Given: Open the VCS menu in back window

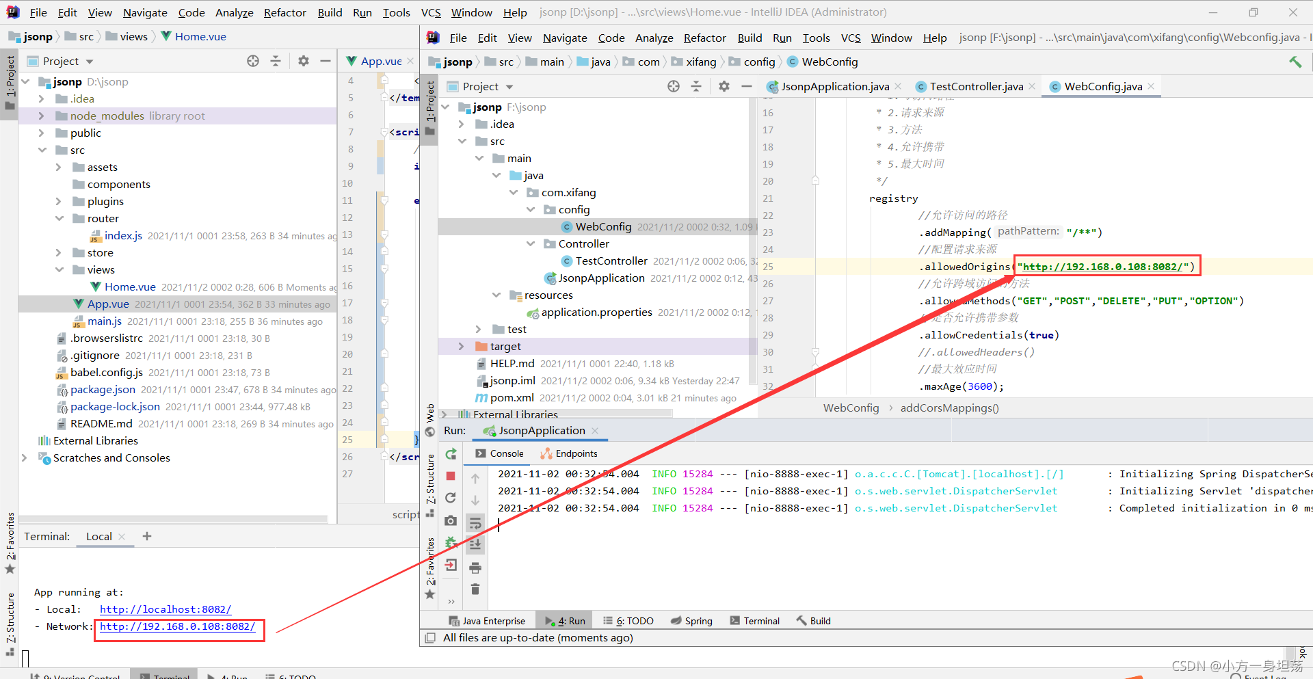Looking at the screenshot, I should coord(431,12).
